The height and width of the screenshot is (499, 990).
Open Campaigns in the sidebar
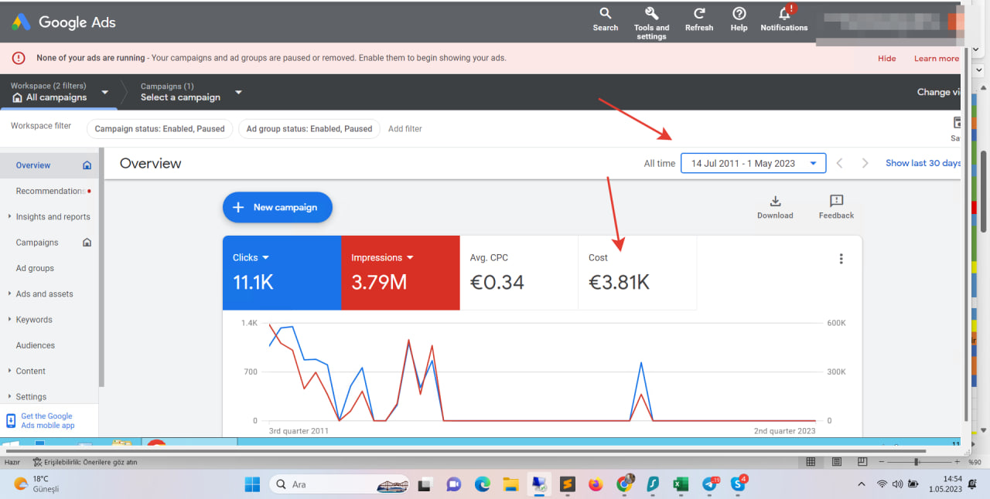[37, 243]
